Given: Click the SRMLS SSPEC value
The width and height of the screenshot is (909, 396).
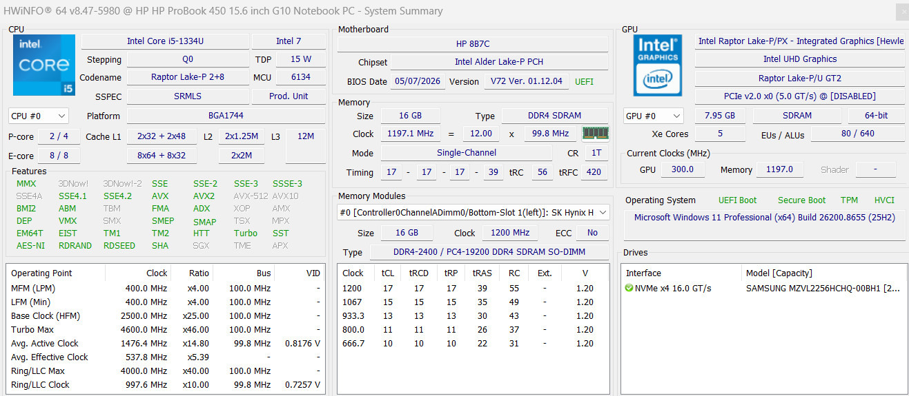Looking at the screenshot, I should coord(188,96).
